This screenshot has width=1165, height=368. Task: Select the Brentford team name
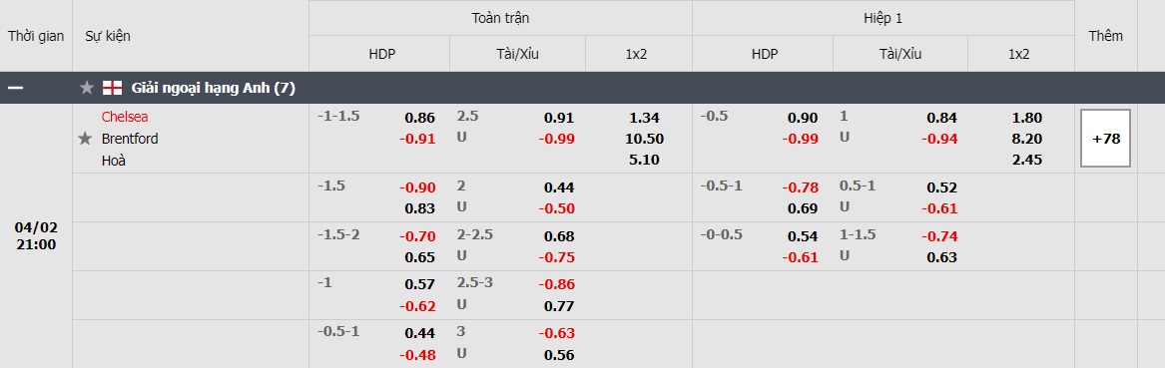pos(130,138)
